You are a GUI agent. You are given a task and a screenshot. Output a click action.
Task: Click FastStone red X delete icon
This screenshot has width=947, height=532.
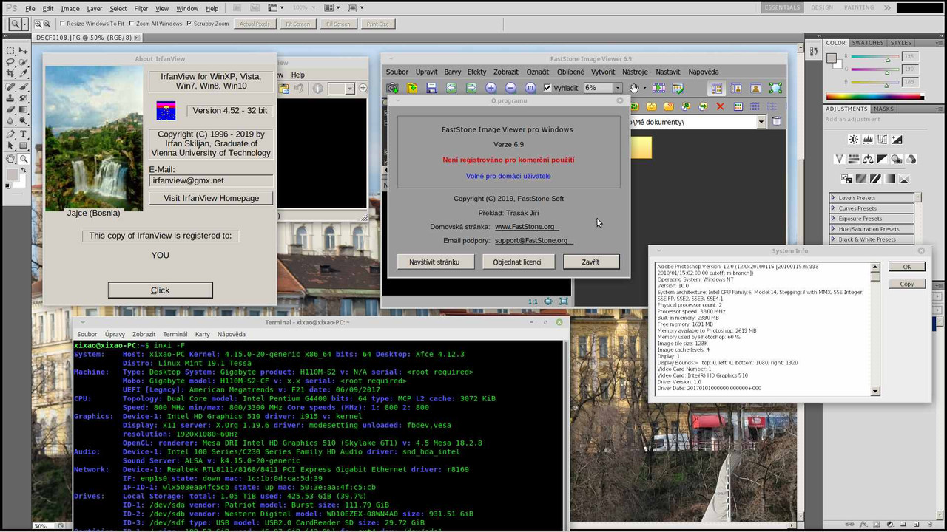pos(720,106)
